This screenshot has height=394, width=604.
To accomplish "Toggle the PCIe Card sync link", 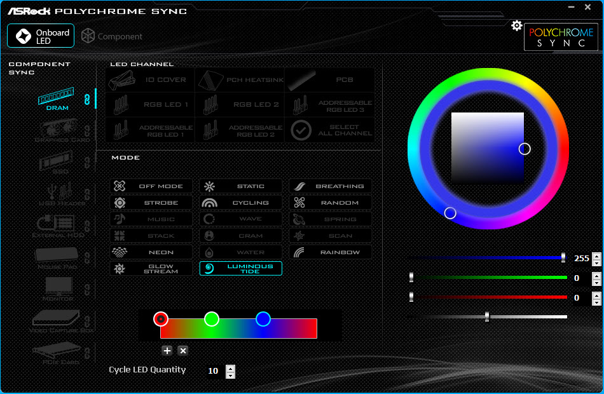I will click(88, 353).
